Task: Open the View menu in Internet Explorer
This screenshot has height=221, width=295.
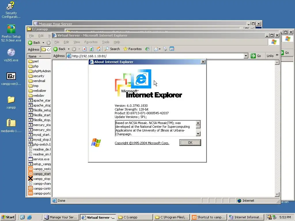Action: (x=77, y=42)
